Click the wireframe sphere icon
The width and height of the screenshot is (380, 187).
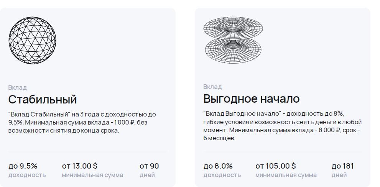point(32,40)
